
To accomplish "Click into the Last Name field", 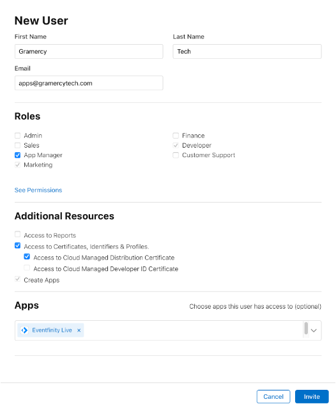I will click(x=247, y=51).
